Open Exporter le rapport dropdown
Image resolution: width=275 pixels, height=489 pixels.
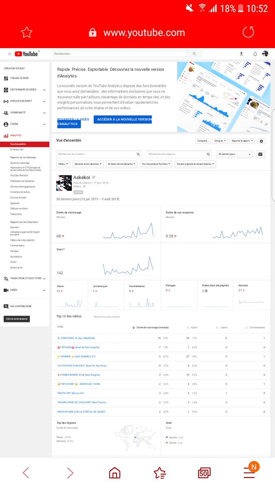pos(242,141)
